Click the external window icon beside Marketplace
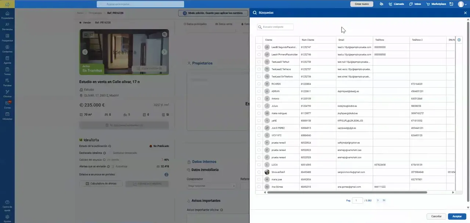The height and width of the screenshot is (223, 470). pos(451,4)
